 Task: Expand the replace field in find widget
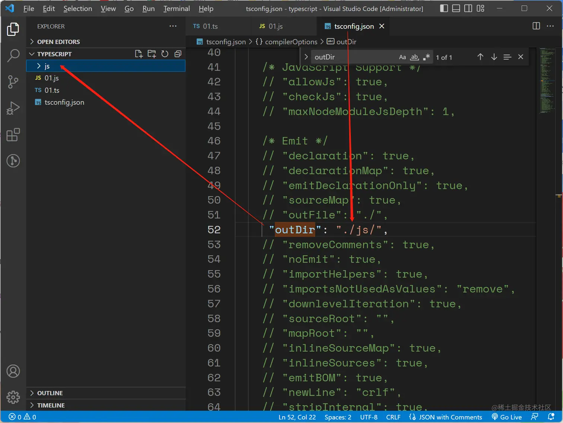[x=306, y=57]
